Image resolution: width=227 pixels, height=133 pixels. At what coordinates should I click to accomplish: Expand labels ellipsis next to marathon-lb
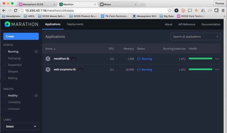tap(74, 59)
